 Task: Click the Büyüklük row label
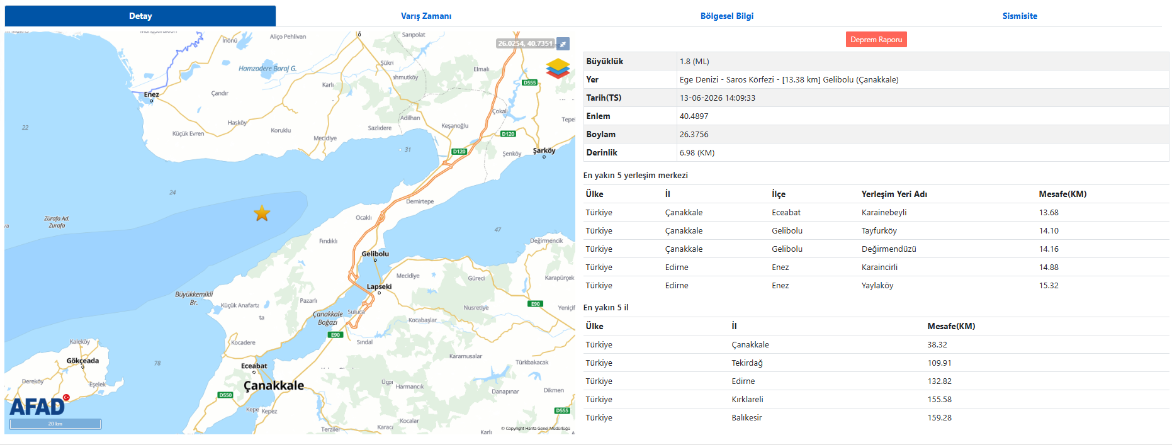(x=605, y=61)
